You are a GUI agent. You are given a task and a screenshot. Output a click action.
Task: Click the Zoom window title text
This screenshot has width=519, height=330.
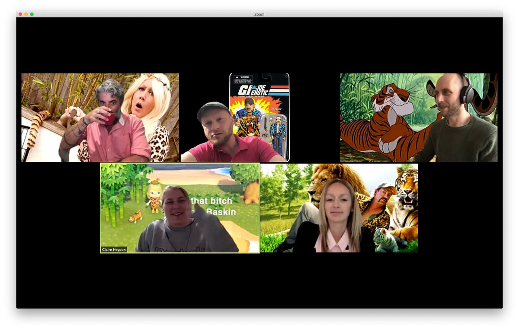259,14
